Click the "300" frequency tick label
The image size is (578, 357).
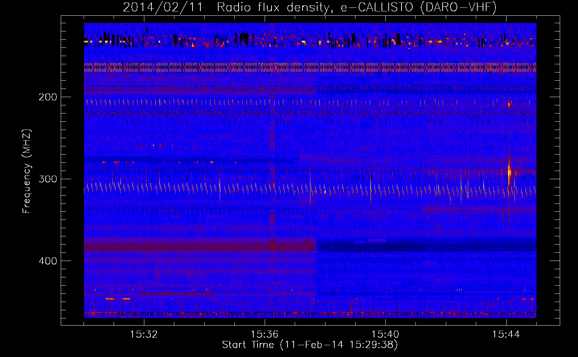coord(48,179)
